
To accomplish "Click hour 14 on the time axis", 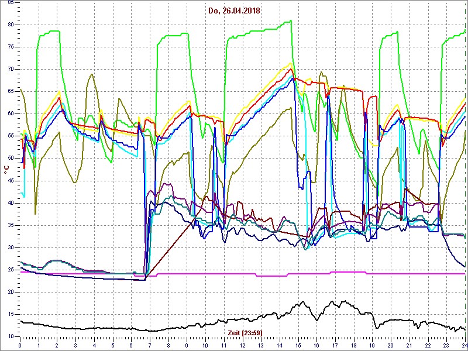I will point(280,345).
